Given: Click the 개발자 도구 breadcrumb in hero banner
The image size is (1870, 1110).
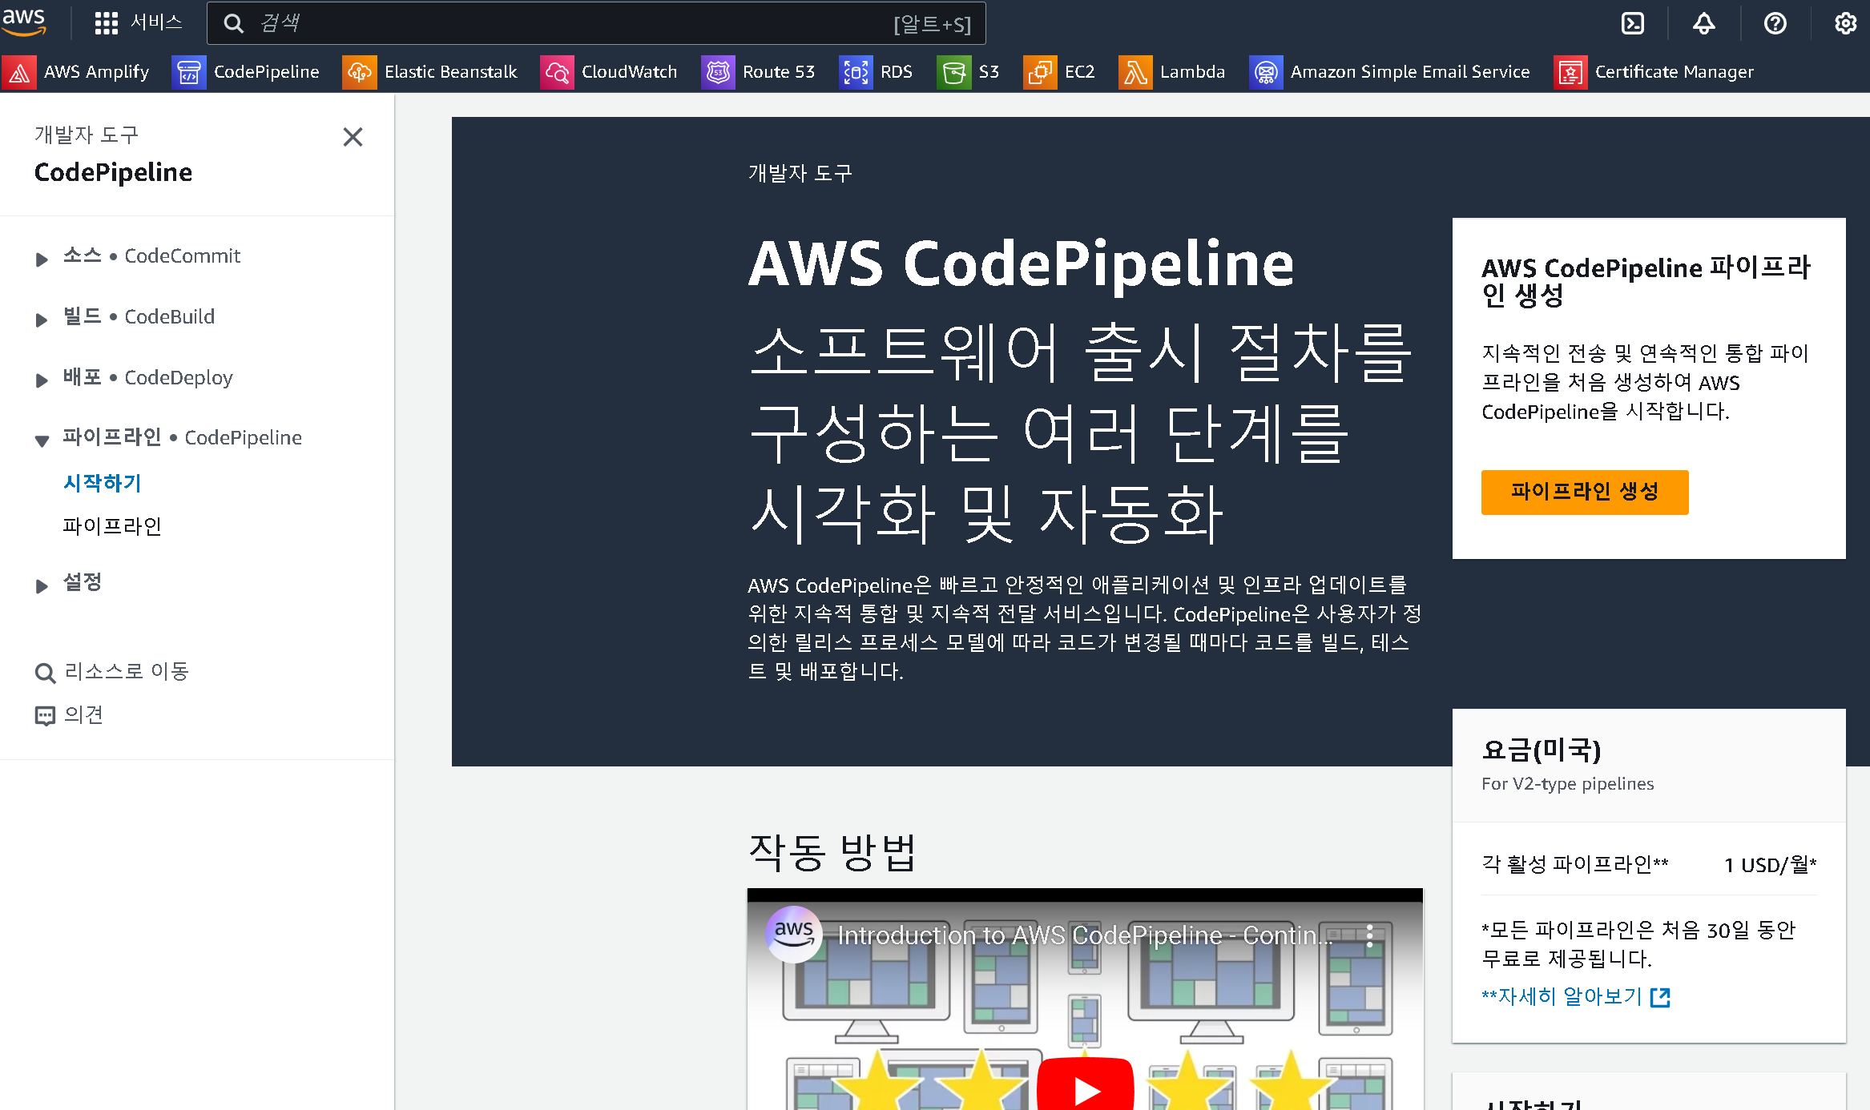Looking at the screenshot, I should pos(800,173).
